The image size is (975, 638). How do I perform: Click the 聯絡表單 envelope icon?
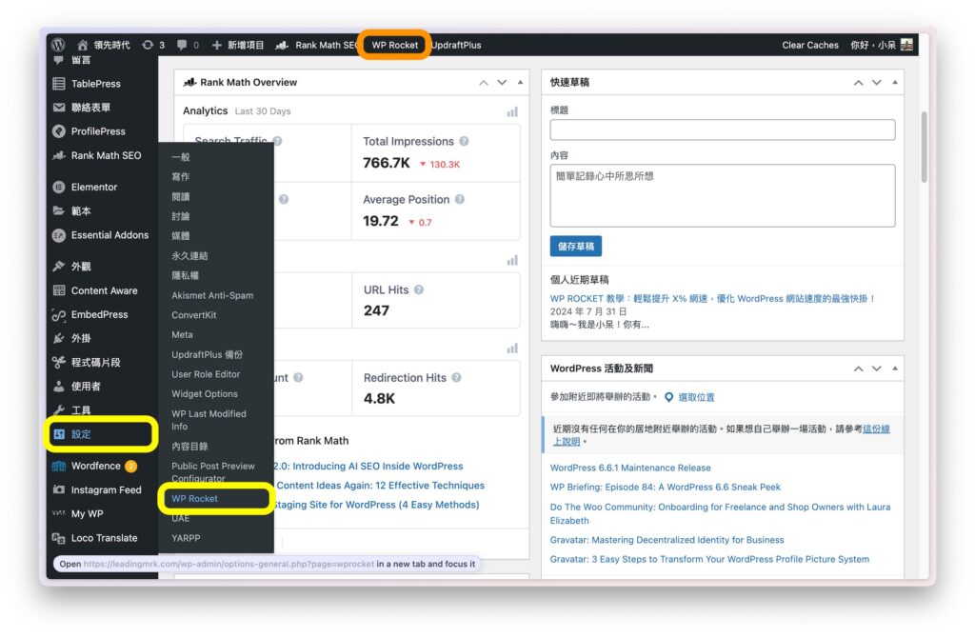[59, 108]
